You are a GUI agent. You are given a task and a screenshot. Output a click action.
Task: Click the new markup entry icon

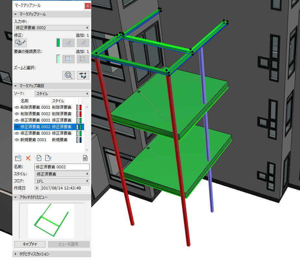pyautogui.click(x=18, y=158)
